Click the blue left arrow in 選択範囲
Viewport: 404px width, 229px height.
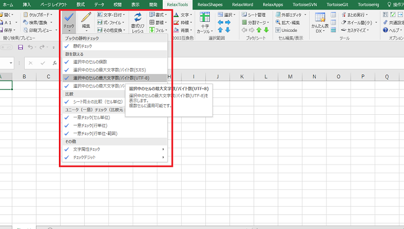pos(221,22)
